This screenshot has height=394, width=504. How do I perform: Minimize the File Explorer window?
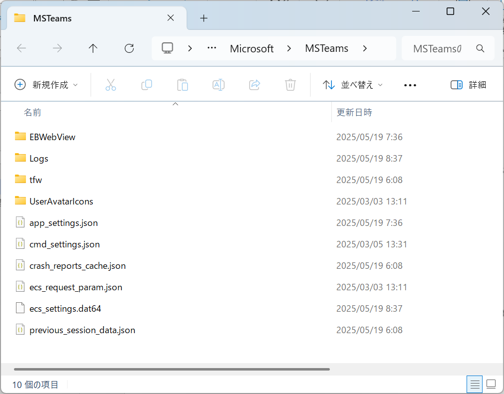click(x=416, y=11)
